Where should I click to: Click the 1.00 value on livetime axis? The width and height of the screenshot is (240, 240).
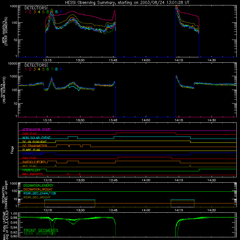(14, 214)
